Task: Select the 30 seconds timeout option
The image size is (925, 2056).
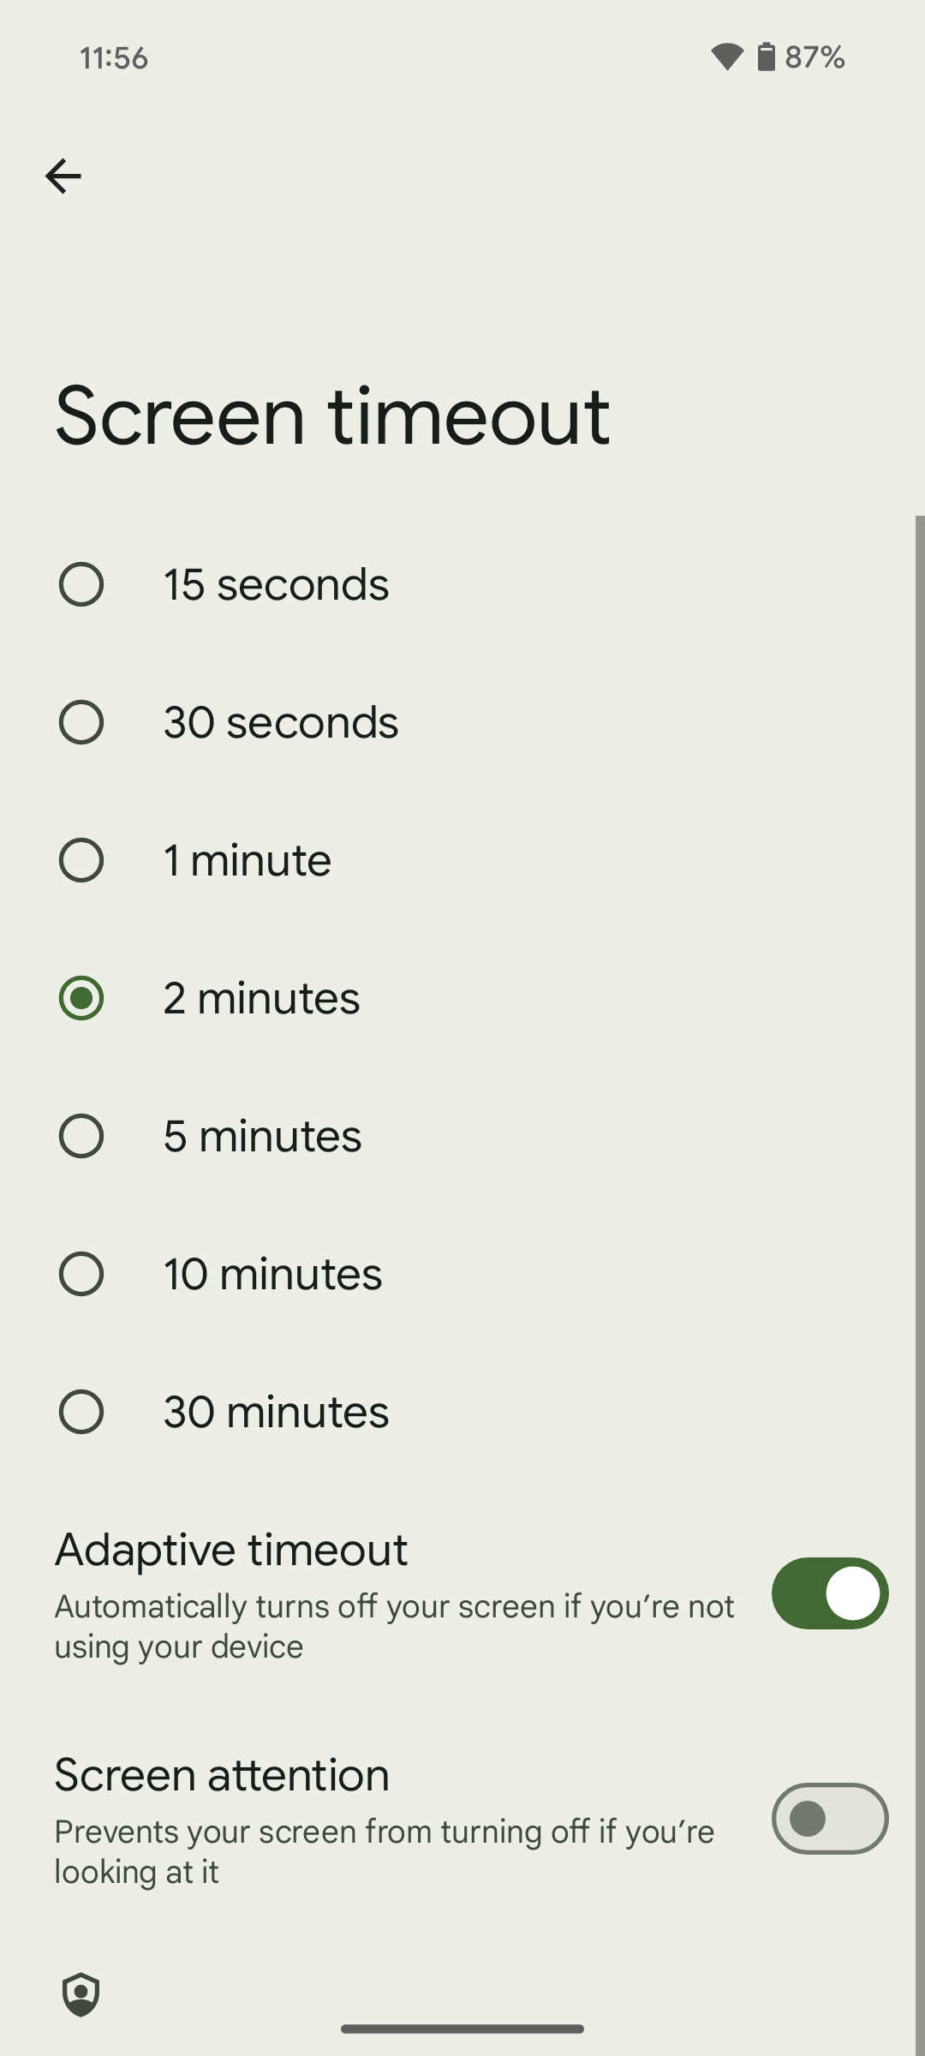Action: (81, 722)
